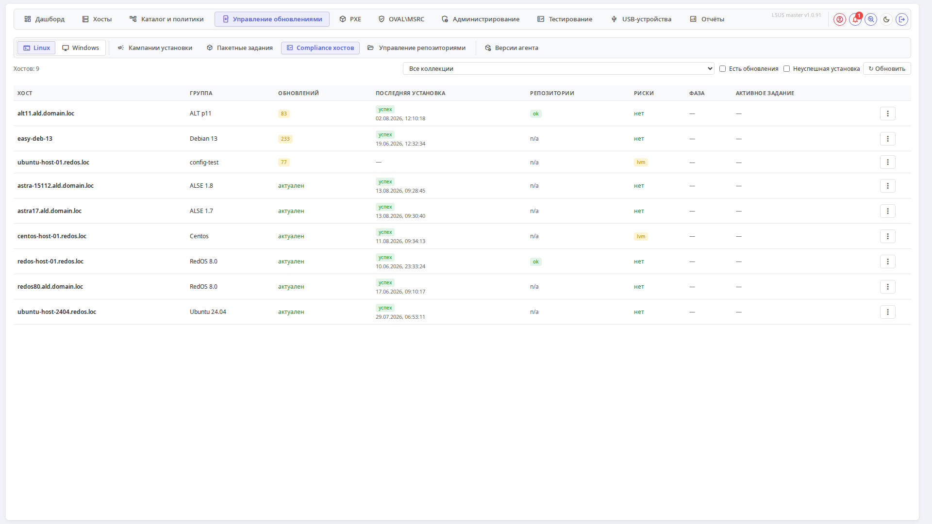This screenshot has width=932, height=524.
Task: Click the ХОСТ column header
Action: pyautogui.click(x=25, y=93)
